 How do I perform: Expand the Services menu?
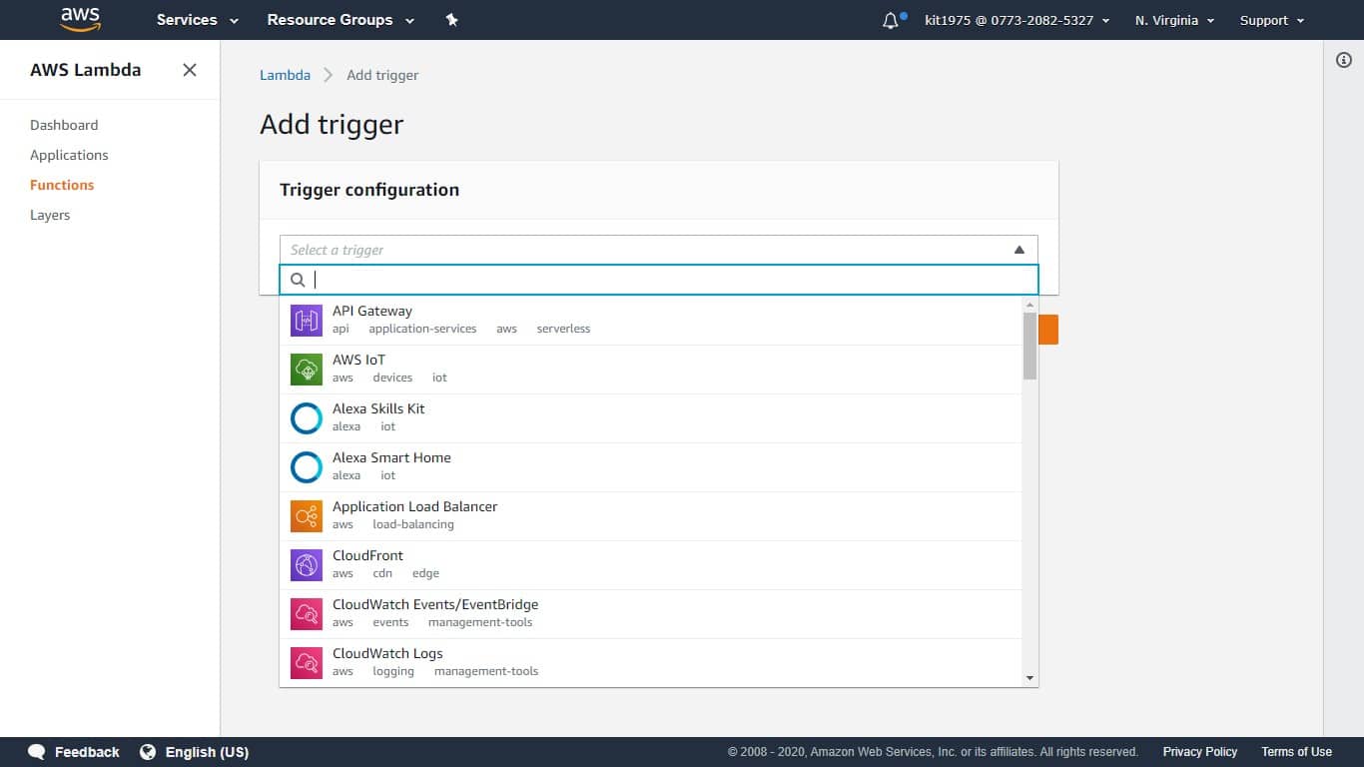(197, 20)
